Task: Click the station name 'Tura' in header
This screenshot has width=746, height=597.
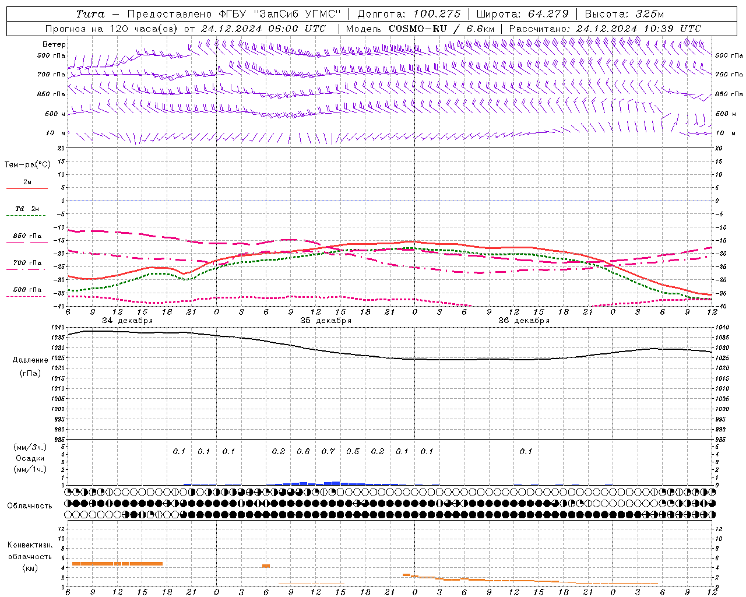Action: (x=90, y=14)
